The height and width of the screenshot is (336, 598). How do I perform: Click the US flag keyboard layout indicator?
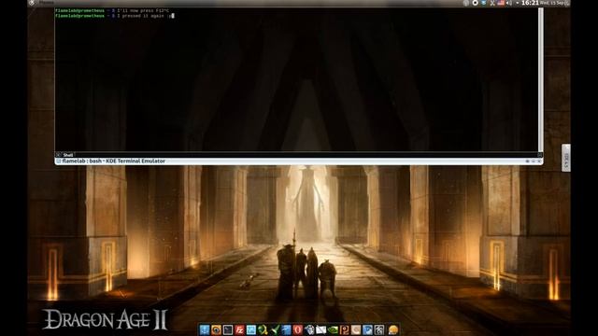[501, 3]
